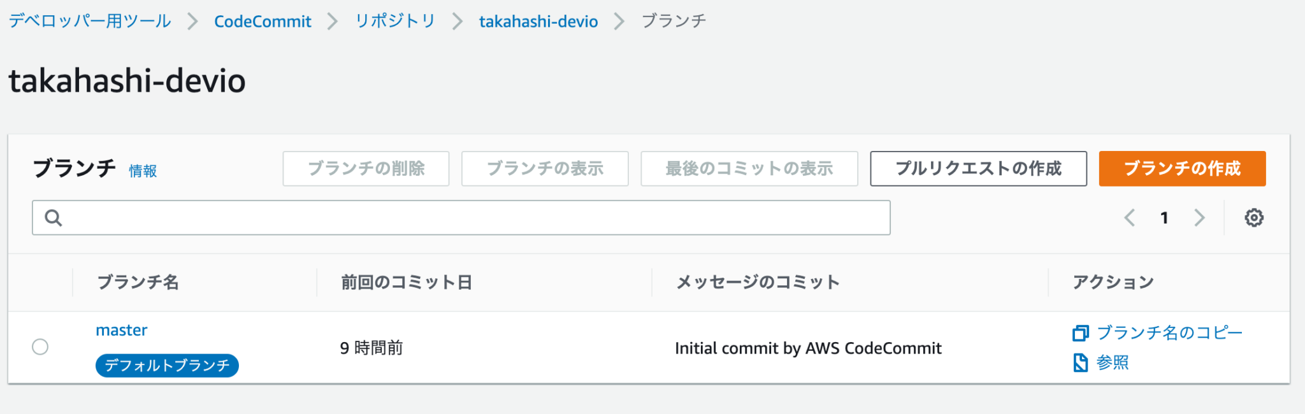Screen dimensions: 1305x414
Task: Click the ブランチの作成 orange button
Action: click(1181, 169)
